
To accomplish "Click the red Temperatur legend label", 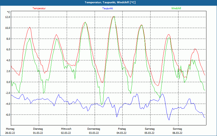I will tap(39, 8).
